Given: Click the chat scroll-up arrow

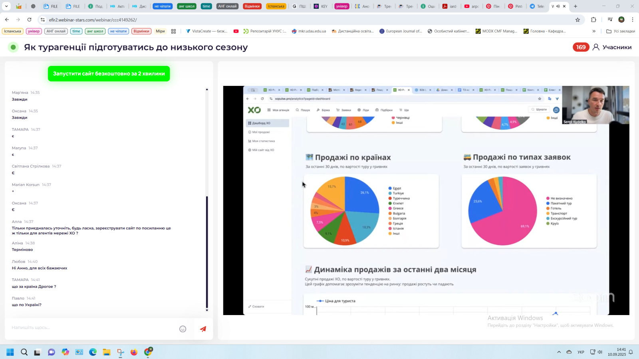Looking at the screenshot, I should 207,89.
